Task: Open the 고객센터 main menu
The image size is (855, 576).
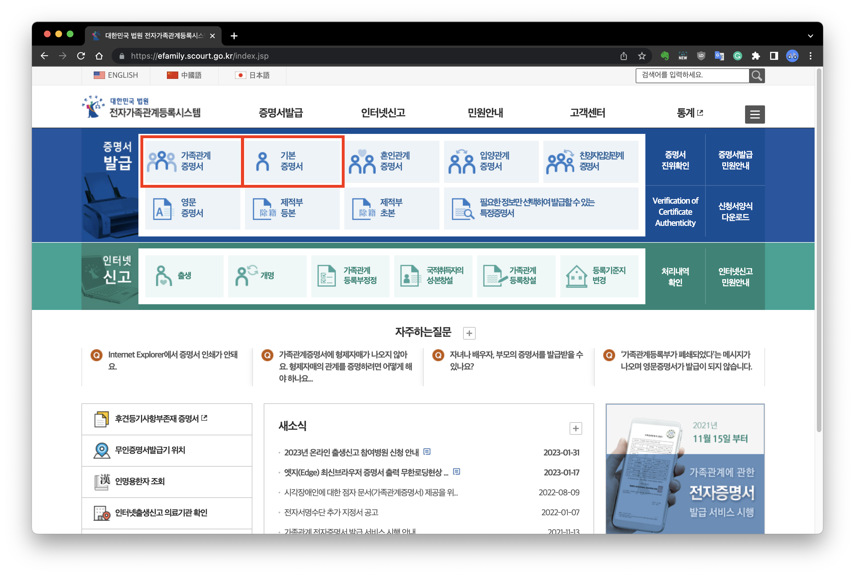Action: tap(587, 113)
